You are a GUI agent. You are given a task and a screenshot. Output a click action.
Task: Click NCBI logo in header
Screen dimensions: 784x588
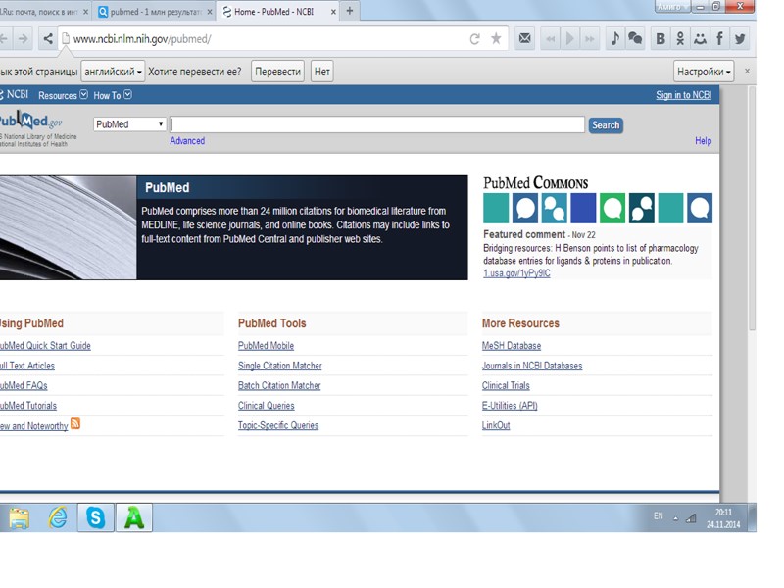[x=14, y=94]
